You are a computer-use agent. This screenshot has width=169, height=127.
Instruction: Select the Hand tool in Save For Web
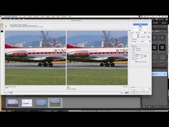2,24
